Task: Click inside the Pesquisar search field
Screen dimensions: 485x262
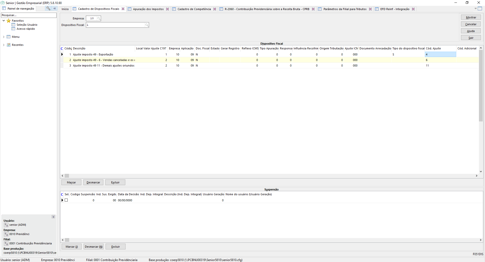Action: coord(29,15)
